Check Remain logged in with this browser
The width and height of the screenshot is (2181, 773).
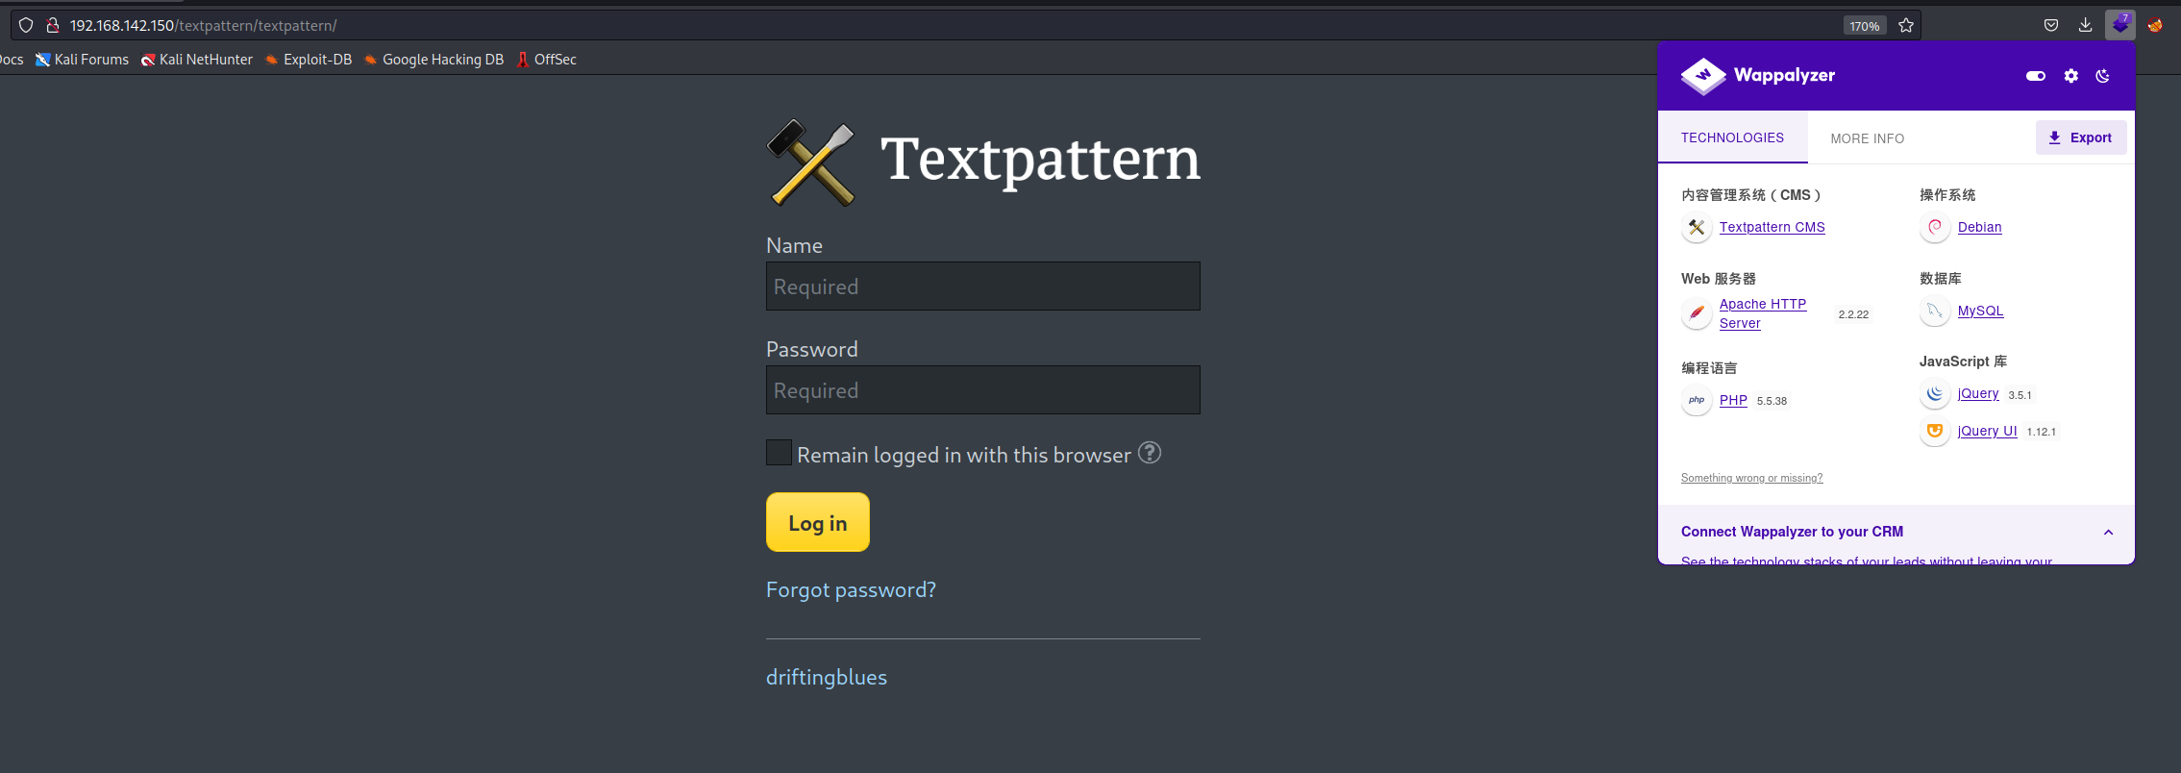[x=779, y=453]
